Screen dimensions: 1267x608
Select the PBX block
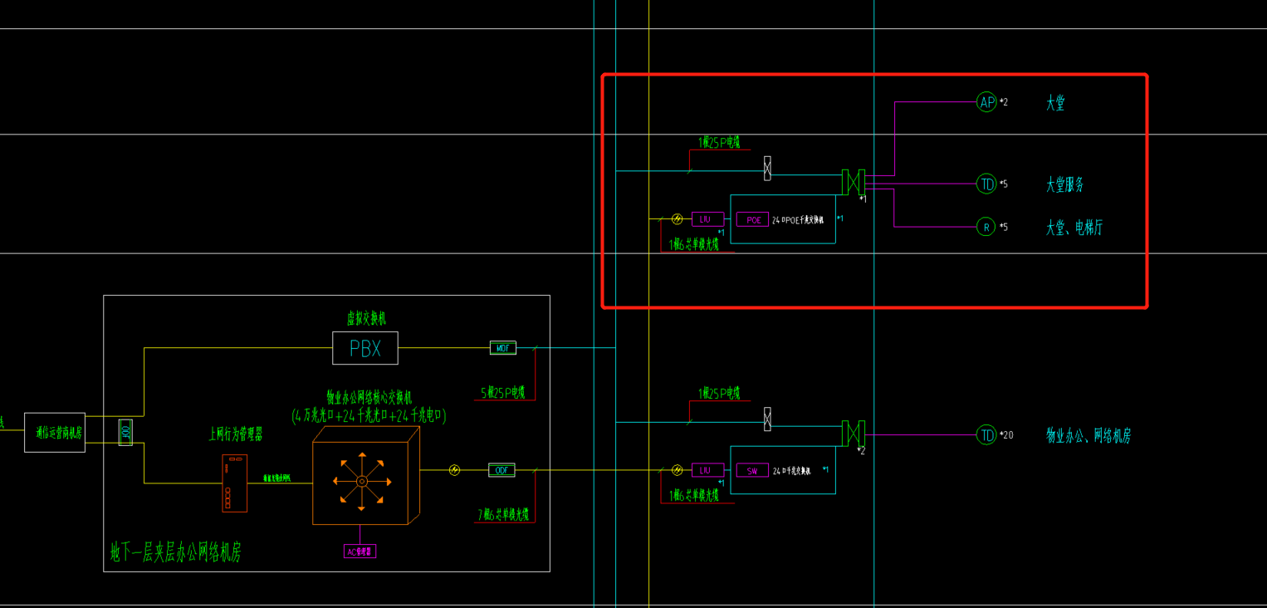tap(365, 348)
